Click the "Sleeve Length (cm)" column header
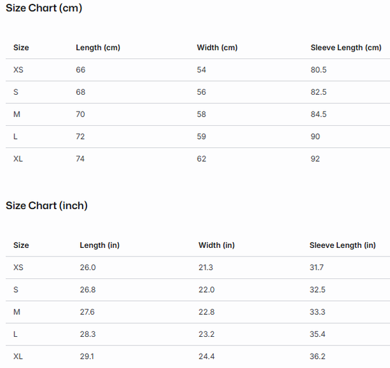390x368 pixels. coord(346,48)
